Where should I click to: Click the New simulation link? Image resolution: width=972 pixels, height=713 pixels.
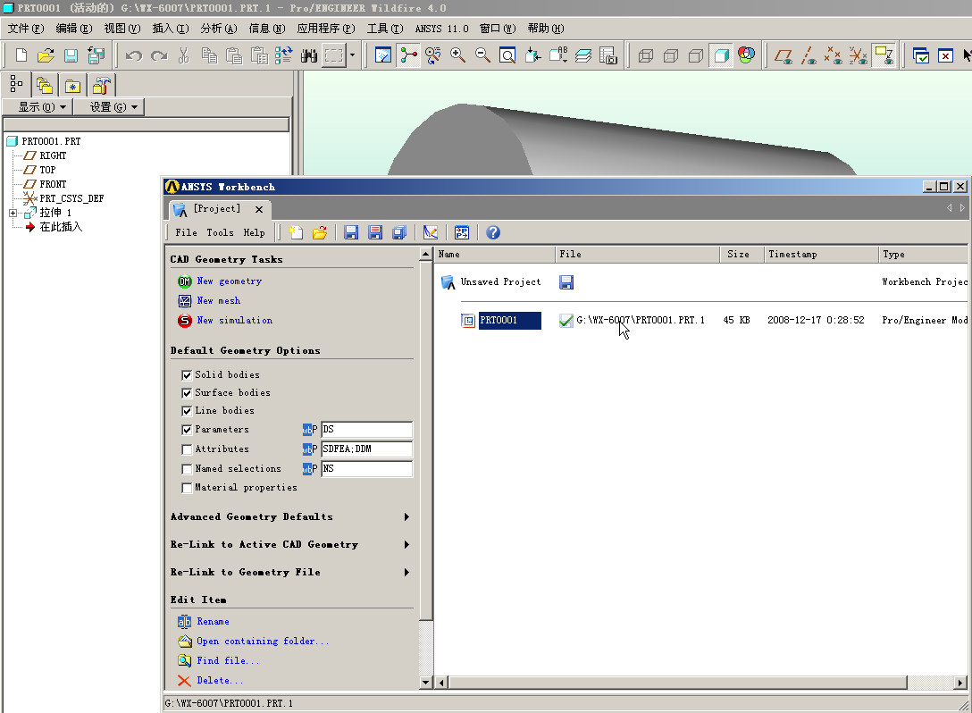(234, 321)
